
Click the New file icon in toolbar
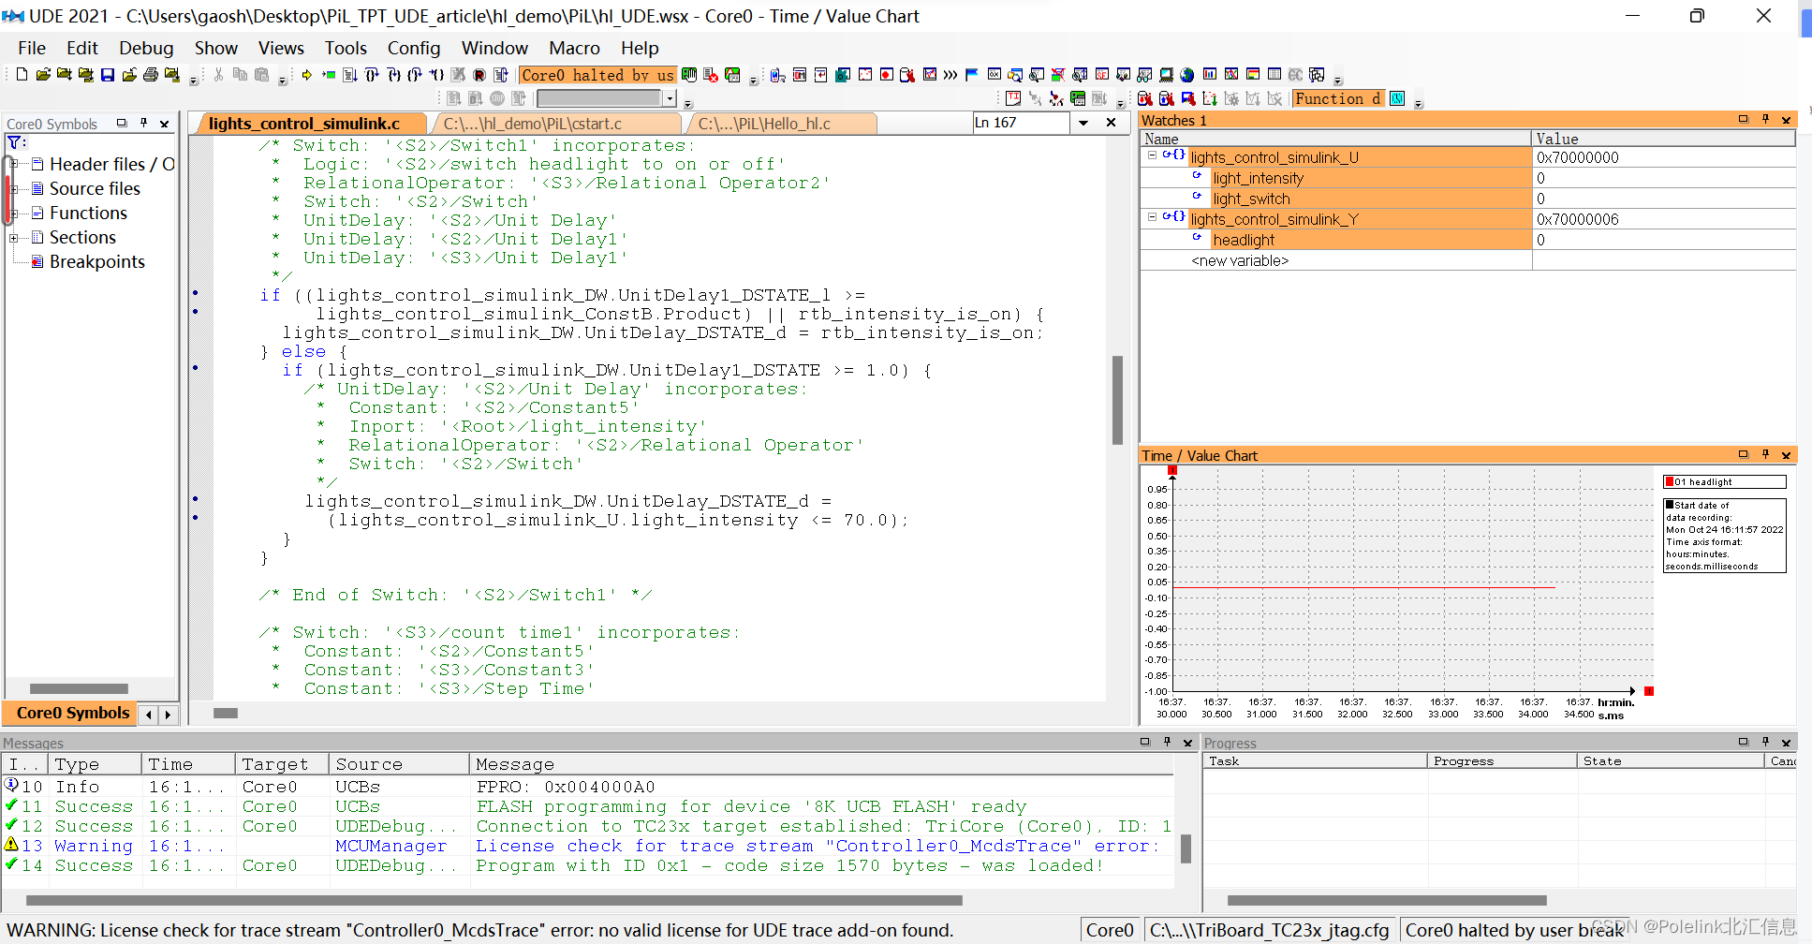click(22, 75)
